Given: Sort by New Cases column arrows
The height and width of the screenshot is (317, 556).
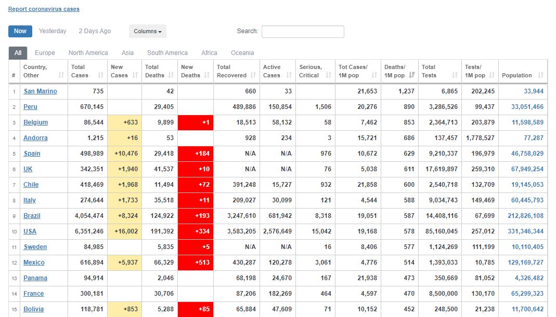Looking at the screenshot, I should [135, 75].
